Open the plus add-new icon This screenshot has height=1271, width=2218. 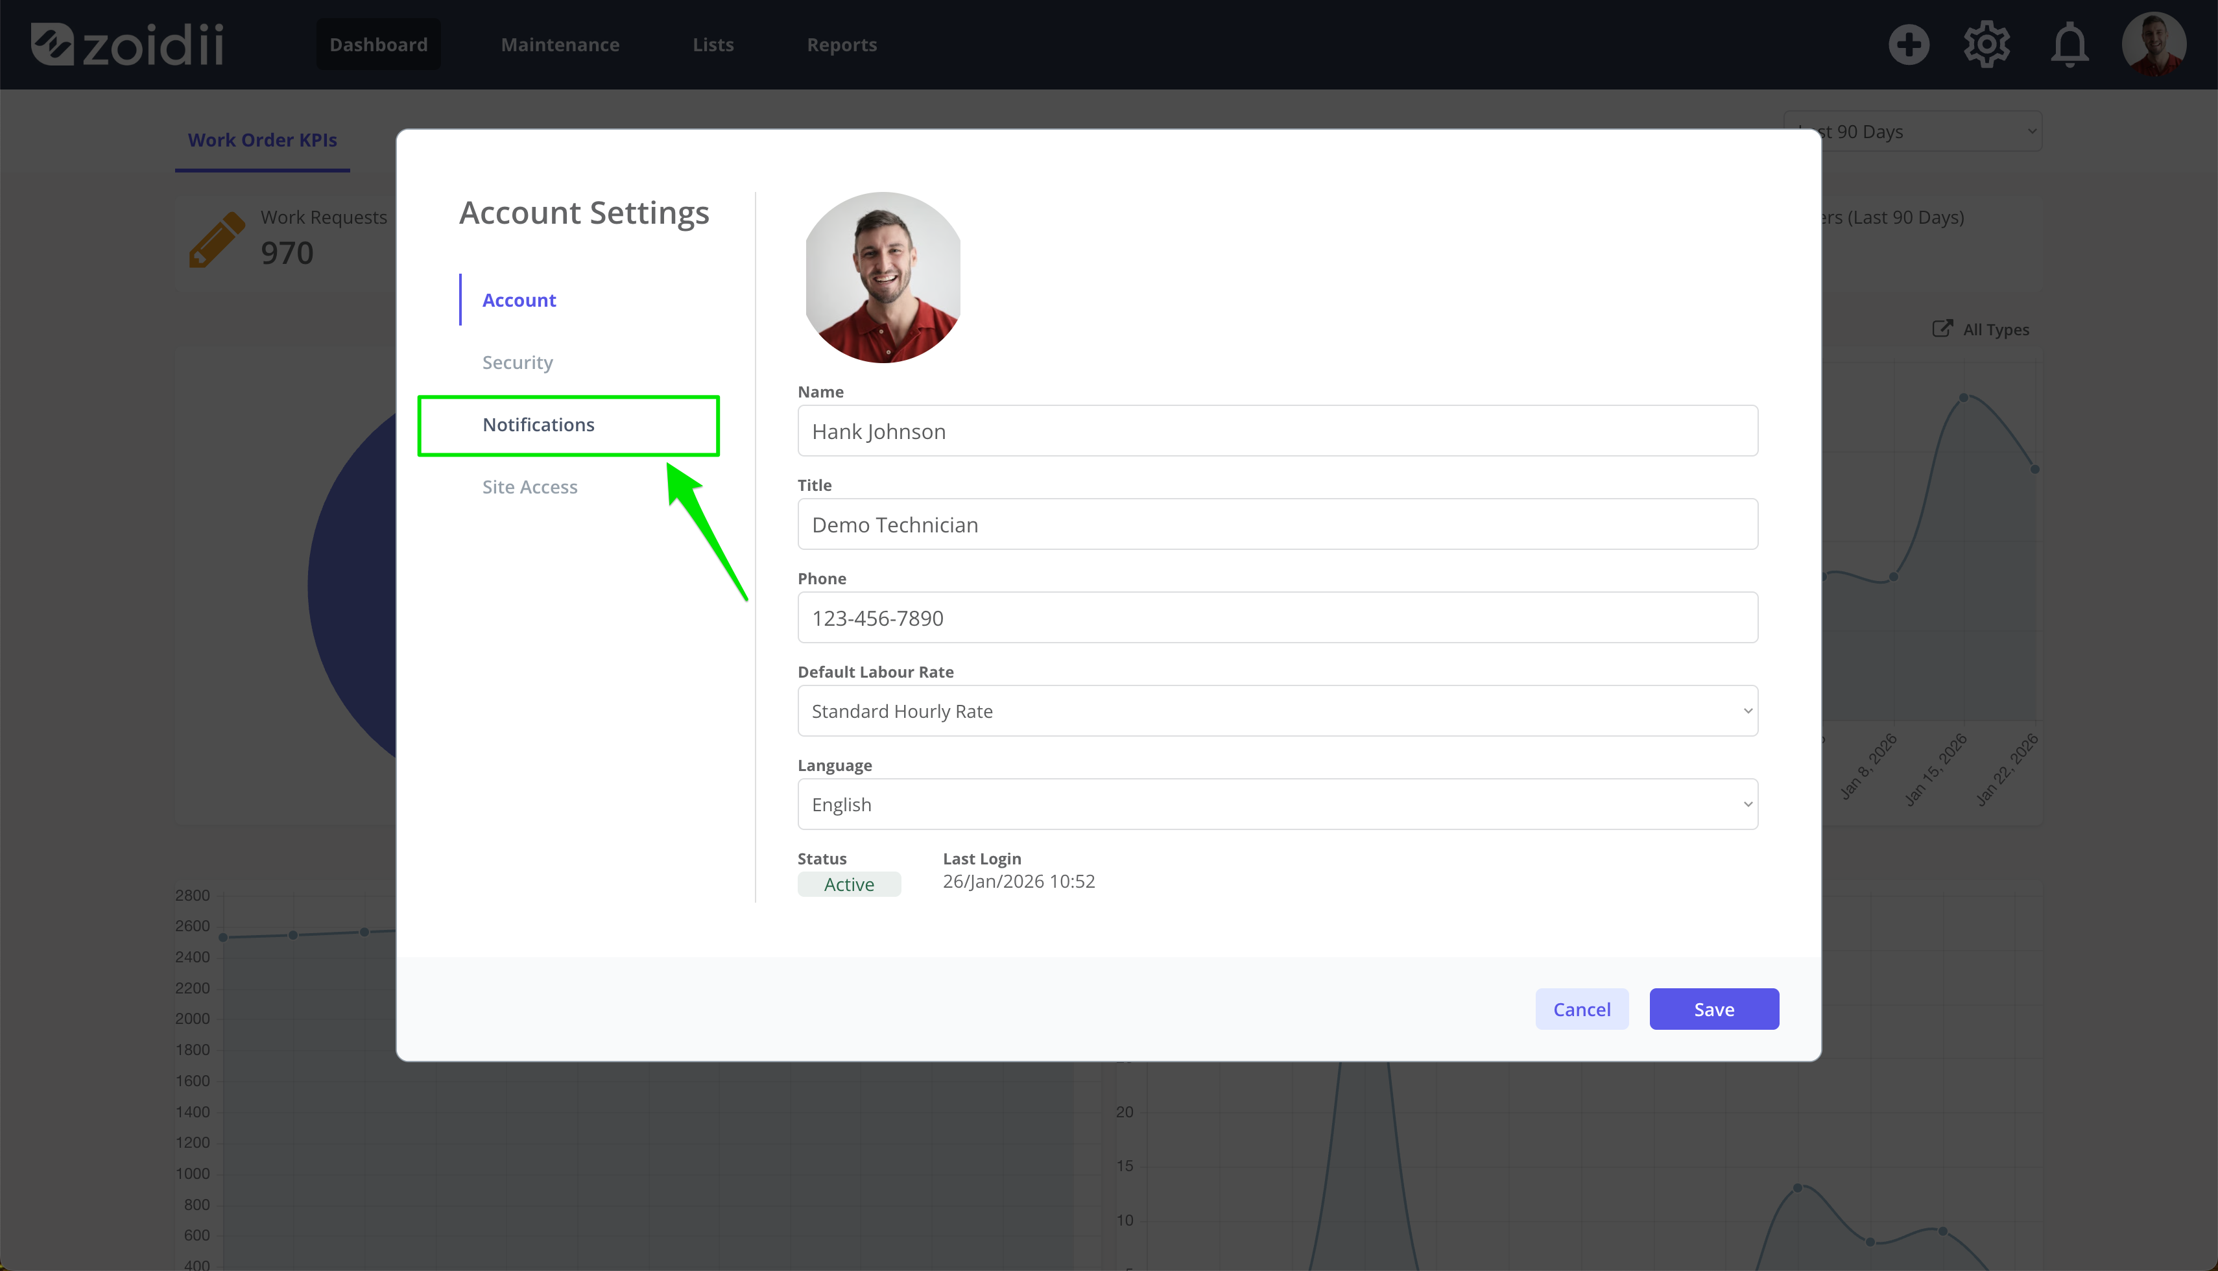click(x=1908, y=45)
